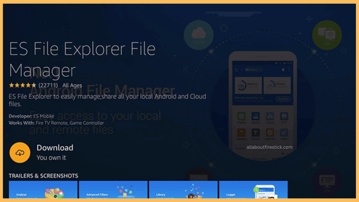Open three-dot overflow menu on phone
This screenshot has height=202, width=359.
tap(289, 70)
